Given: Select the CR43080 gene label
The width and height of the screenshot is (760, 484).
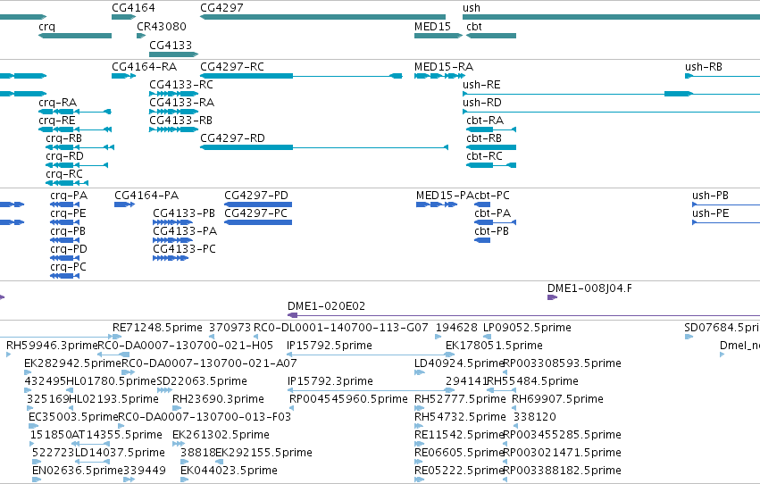Looking at the screenshot, I should (x=162, y=26).
